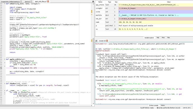Click the browse console tabs icon
193x109 pixels.
pos(96,41)
